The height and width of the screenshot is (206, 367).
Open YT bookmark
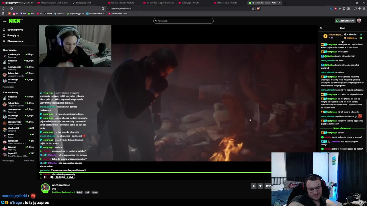click(39, 13)
